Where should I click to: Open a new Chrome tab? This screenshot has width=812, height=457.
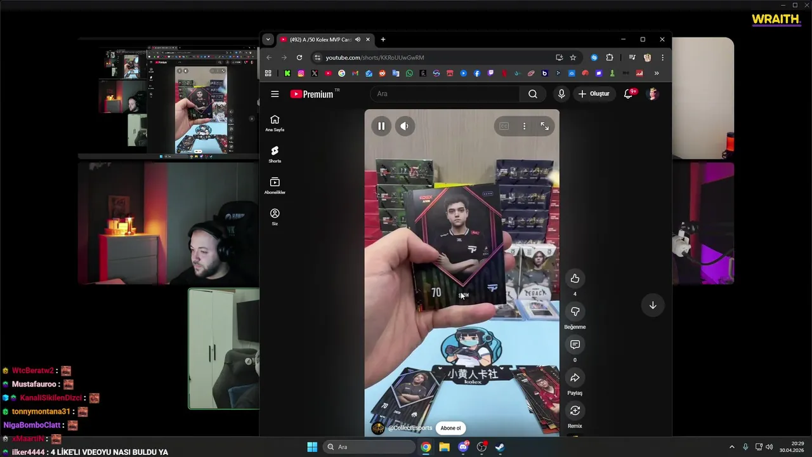click(383, 39)
